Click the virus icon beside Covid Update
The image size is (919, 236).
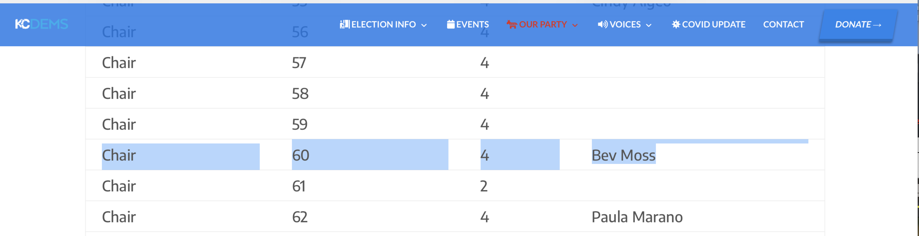coord(676,24)
